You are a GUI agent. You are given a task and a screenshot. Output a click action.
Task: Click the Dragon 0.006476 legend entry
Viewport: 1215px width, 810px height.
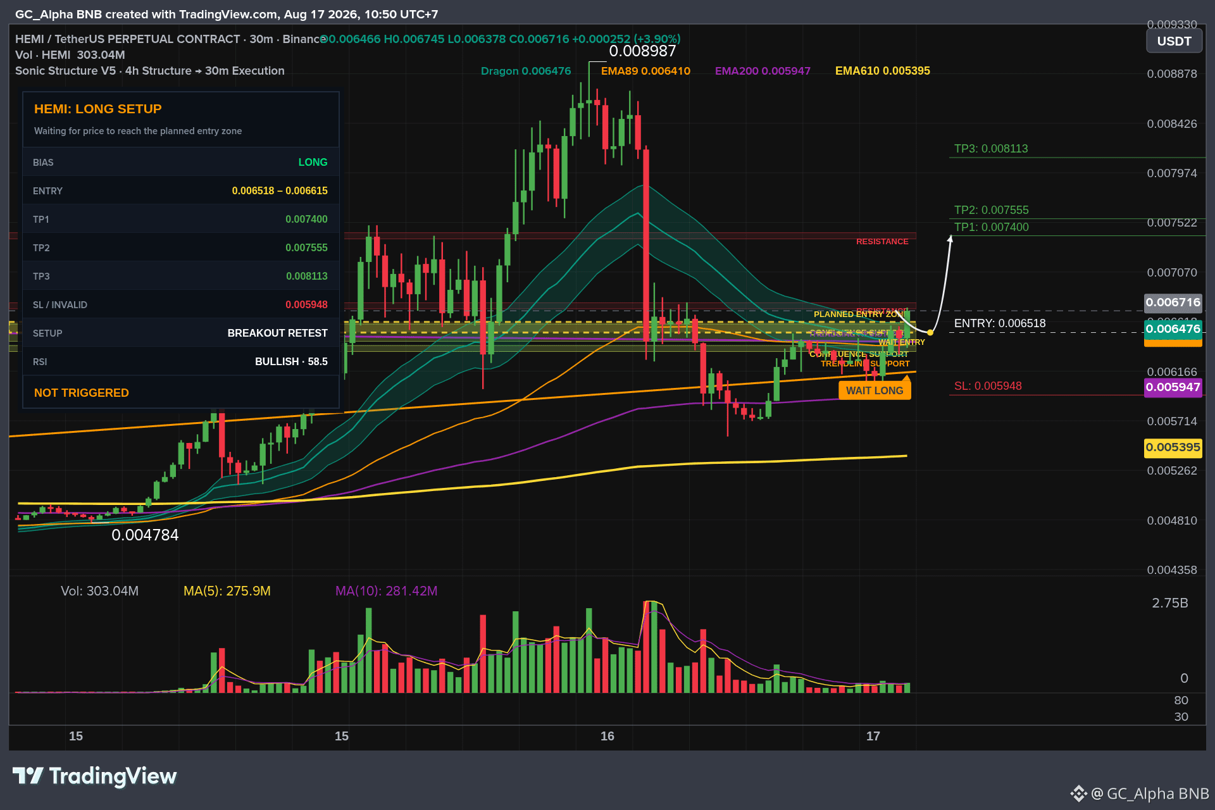pos(526,71)
